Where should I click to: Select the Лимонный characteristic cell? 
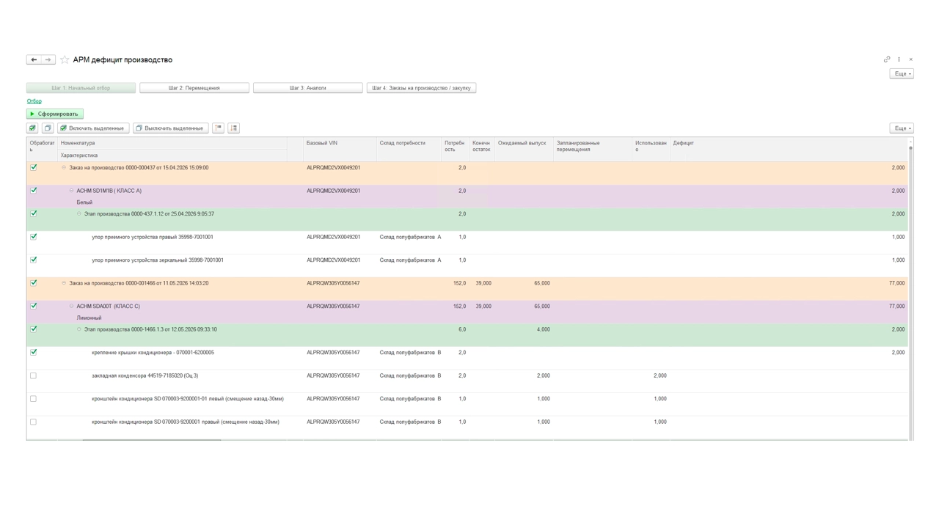89,318
